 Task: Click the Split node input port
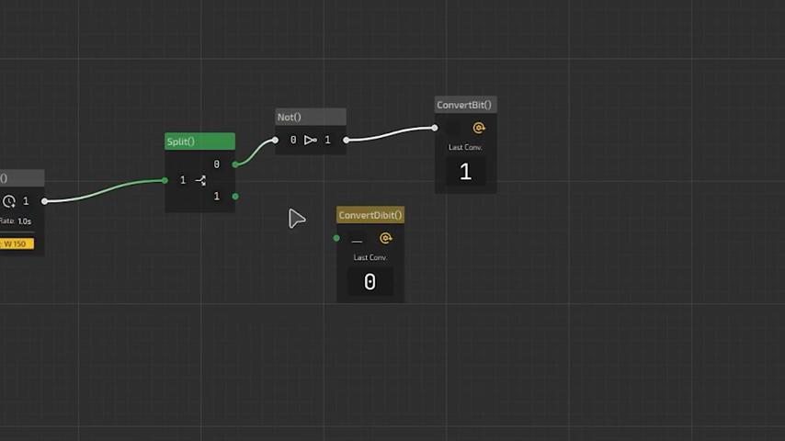point(165,180)
